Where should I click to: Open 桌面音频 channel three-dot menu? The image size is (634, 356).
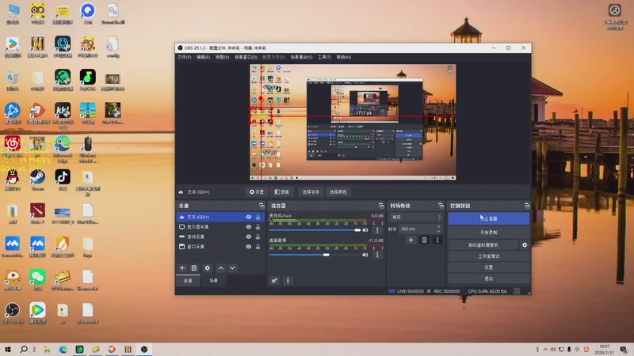pos(377,255)
